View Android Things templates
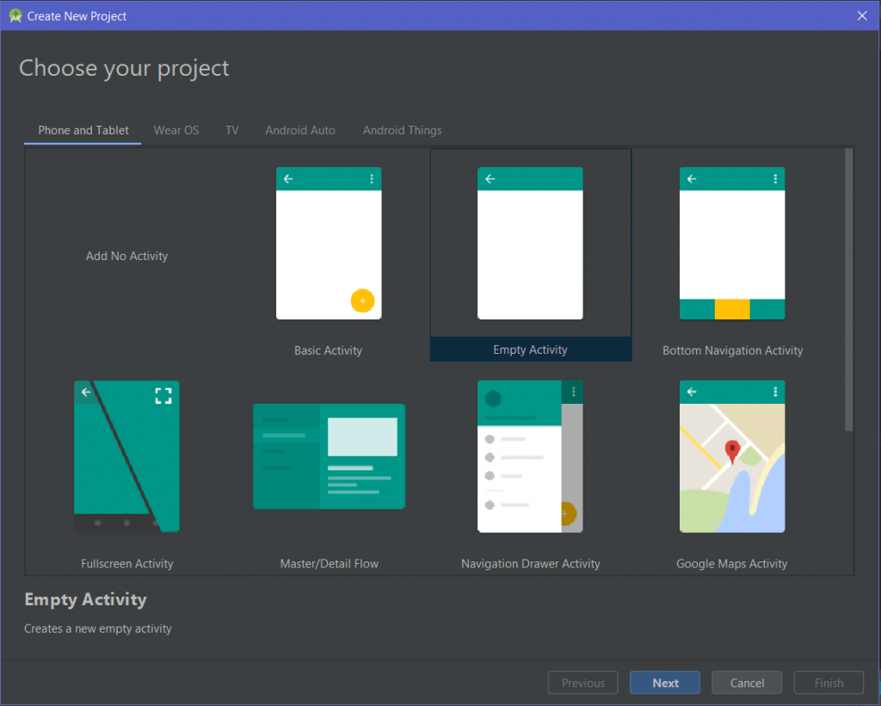This screenshot has height=706, width=881. point(402,130)
